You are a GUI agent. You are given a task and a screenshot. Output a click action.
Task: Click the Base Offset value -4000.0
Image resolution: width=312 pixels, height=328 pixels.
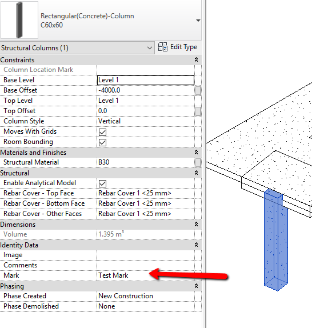tap(146, 90)
